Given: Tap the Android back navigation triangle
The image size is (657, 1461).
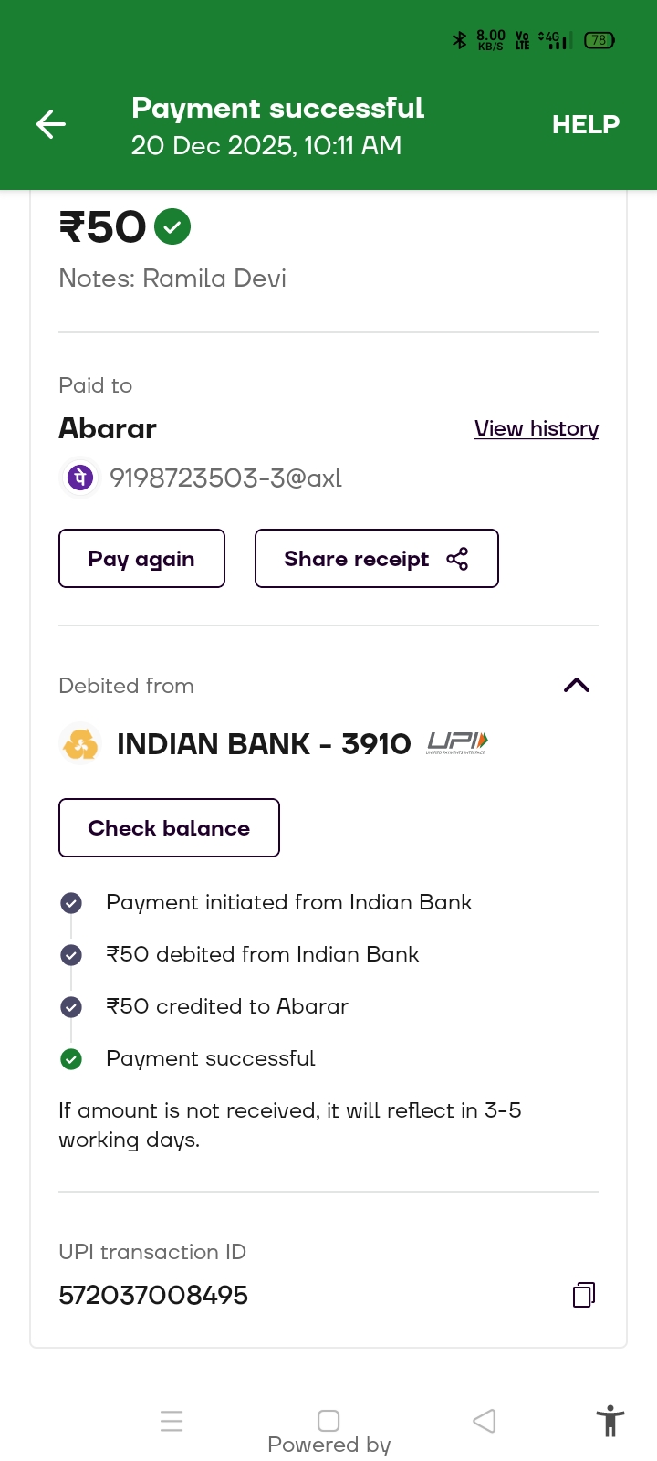Looking at the screenshot, I should point(485,1421).
